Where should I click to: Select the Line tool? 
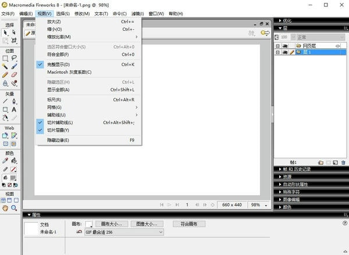5,101
